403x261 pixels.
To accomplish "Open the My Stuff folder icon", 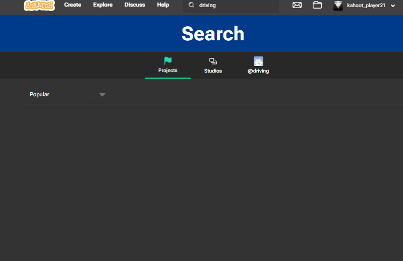I will pyautogui.click(x=317, y=5).
